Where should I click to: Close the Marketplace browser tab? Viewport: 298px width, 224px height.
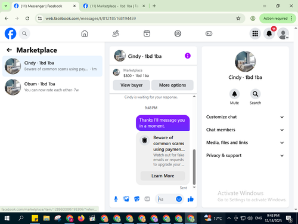[x=144, y=6]
